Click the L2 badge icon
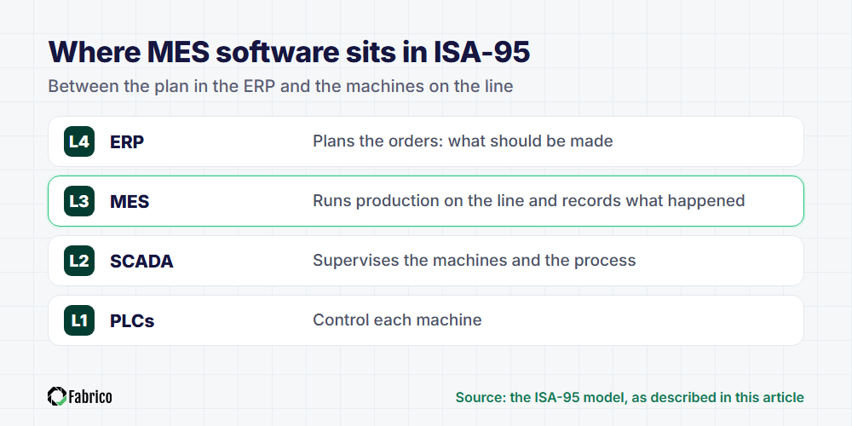The height and width of the screenshot is (426, 852). click(79, 261)
